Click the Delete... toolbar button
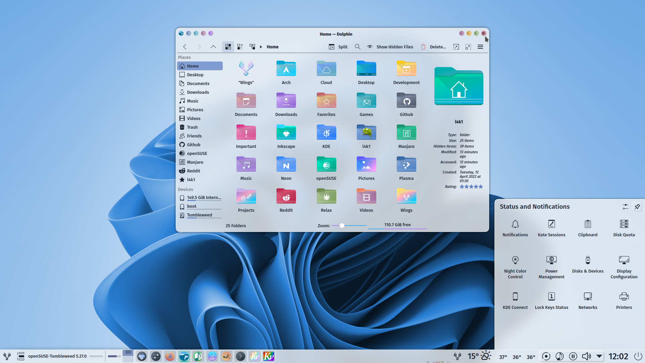Viewport: 645px width, 363px height. (433, 47)
